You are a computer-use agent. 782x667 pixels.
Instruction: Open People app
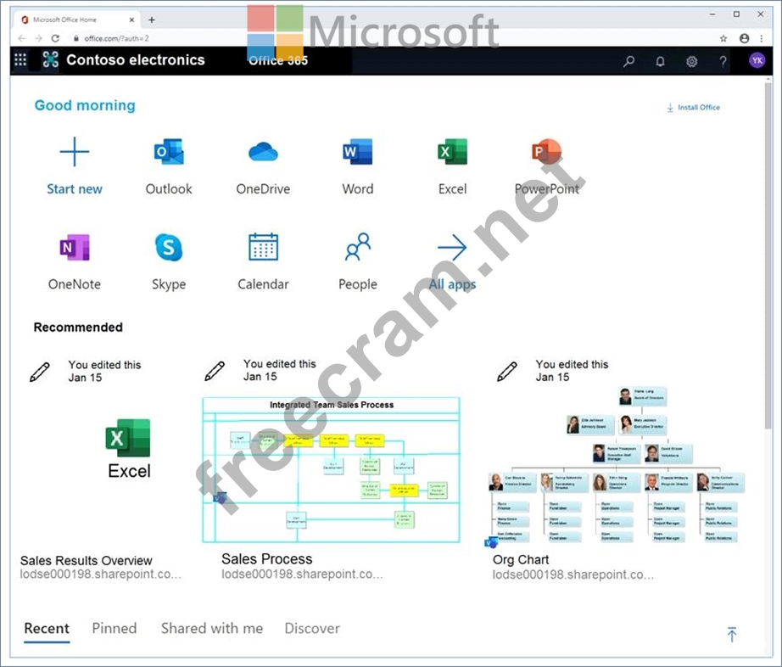[358, 247]
